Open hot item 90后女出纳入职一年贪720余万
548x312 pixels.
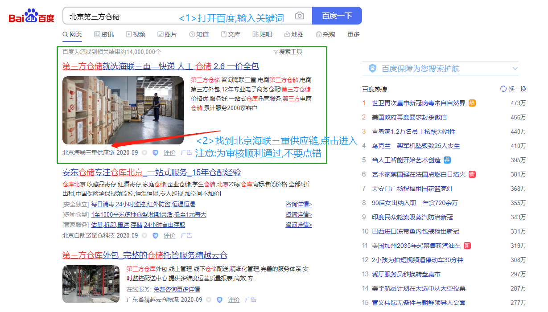pos(415,203)
